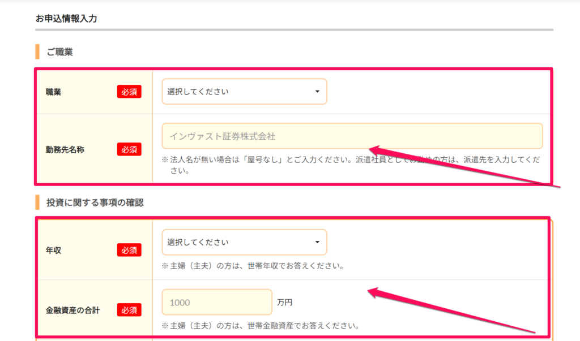Click the 必須 badge beside 金融資産の合計
The image size is (580, 341).
pyautogui.click(x=129, y=310)
